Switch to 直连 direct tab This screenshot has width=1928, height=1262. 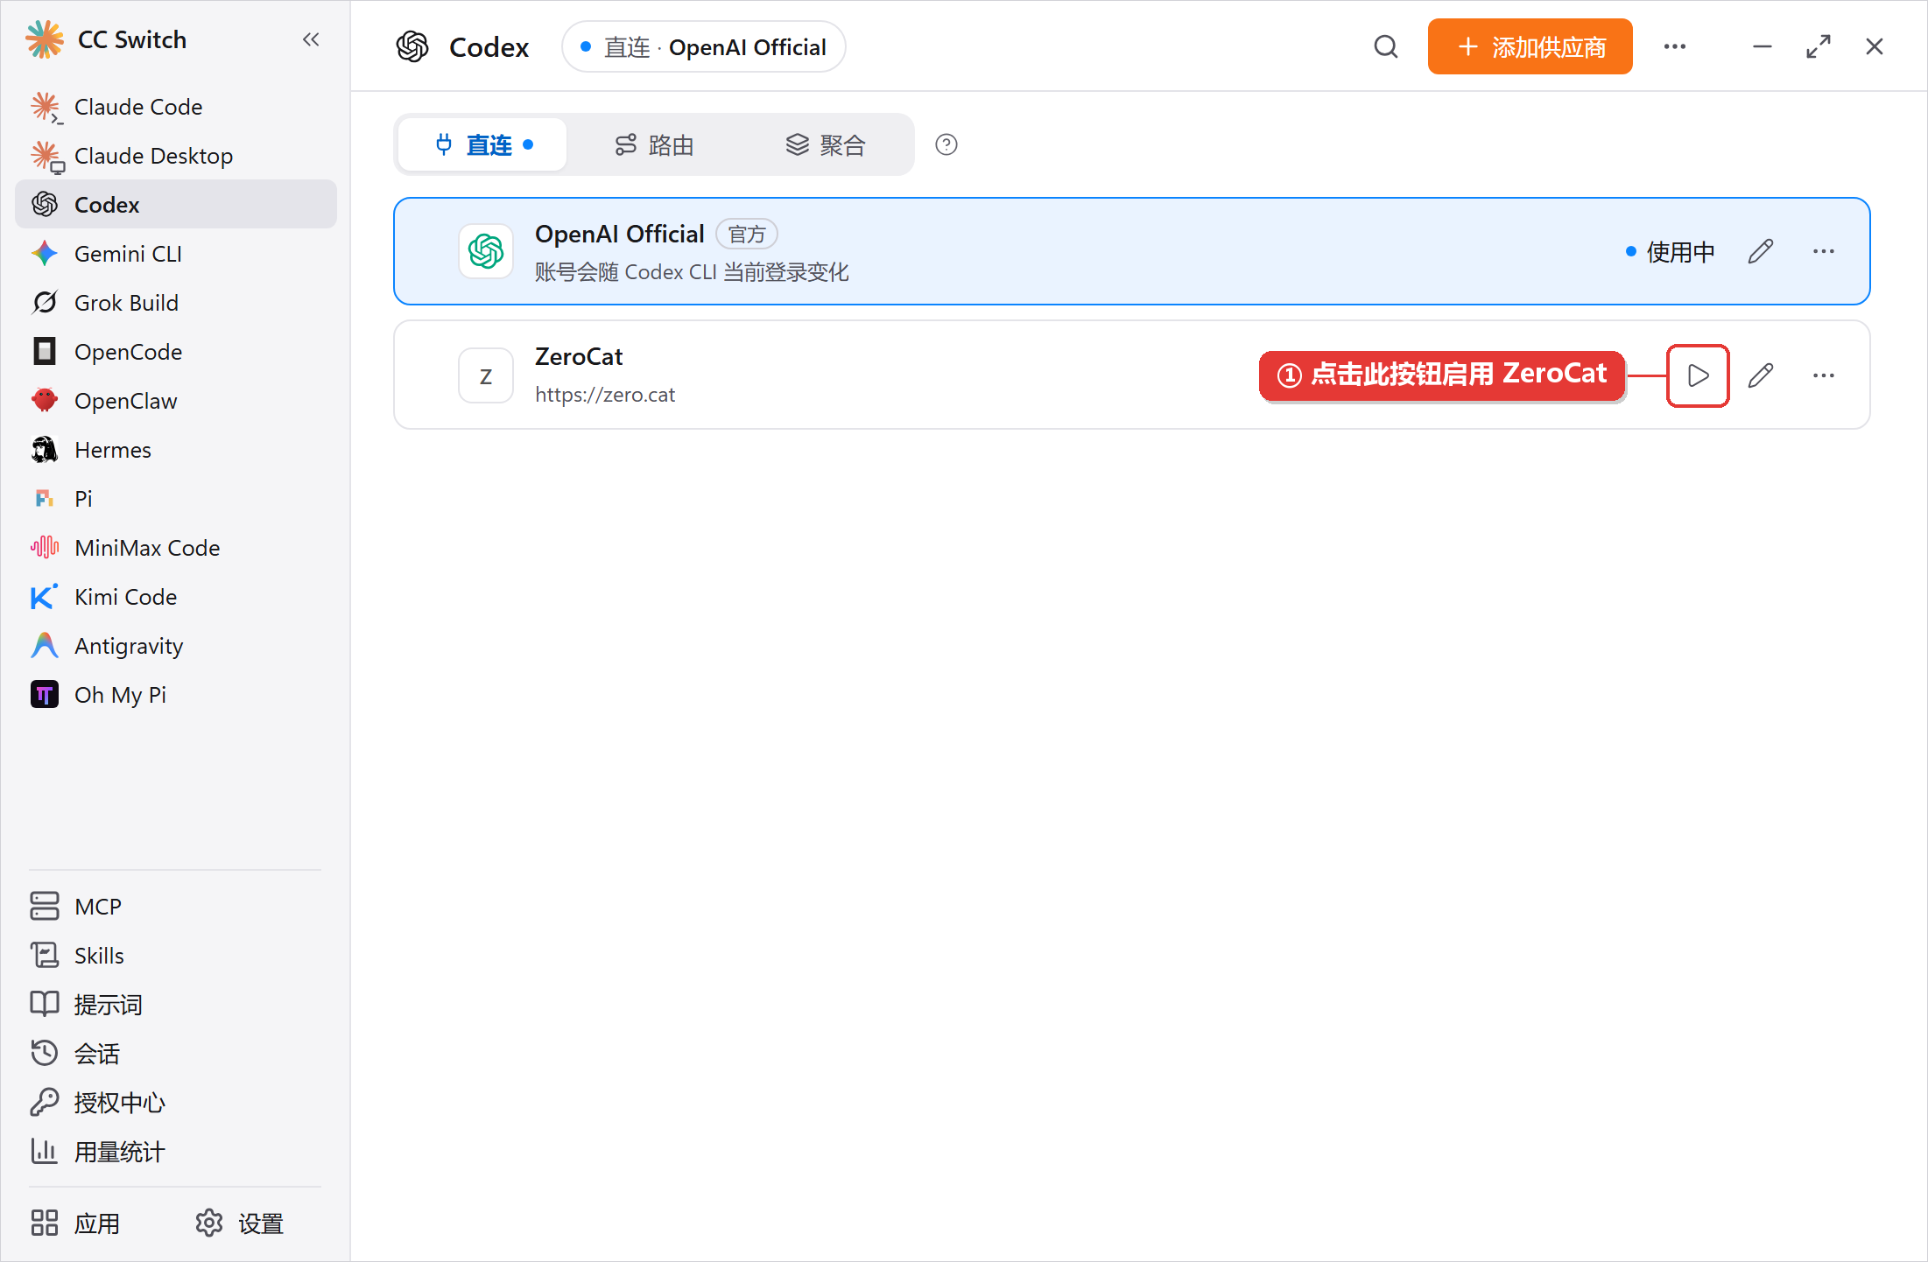tap(482, 144)
